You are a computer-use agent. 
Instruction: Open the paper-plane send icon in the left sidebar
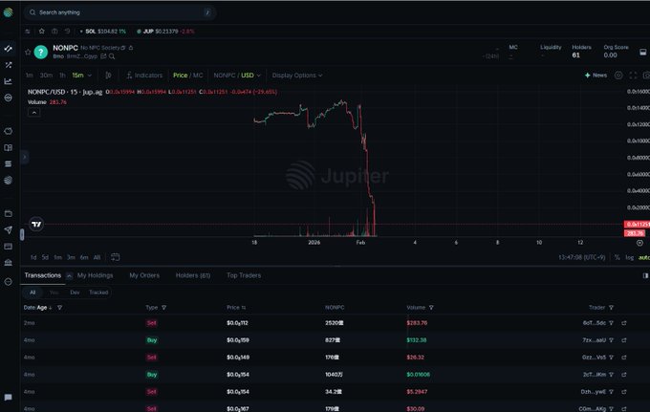click(9, 230)
